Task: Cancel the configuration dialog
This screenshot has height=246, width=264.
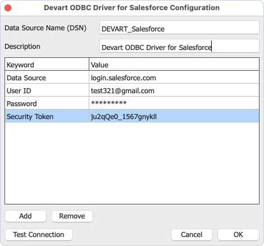Action: pos(192,235)
